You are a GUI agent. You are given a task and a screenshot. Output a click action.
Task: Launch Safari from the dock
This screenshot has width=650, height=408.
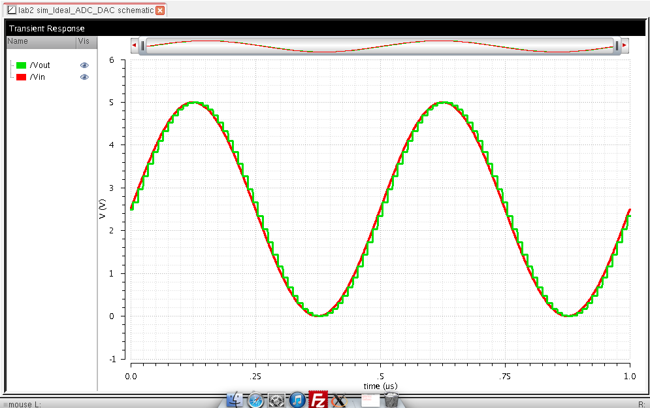256,399
